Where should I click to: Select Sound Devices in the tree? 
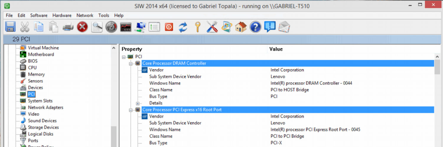42,121
